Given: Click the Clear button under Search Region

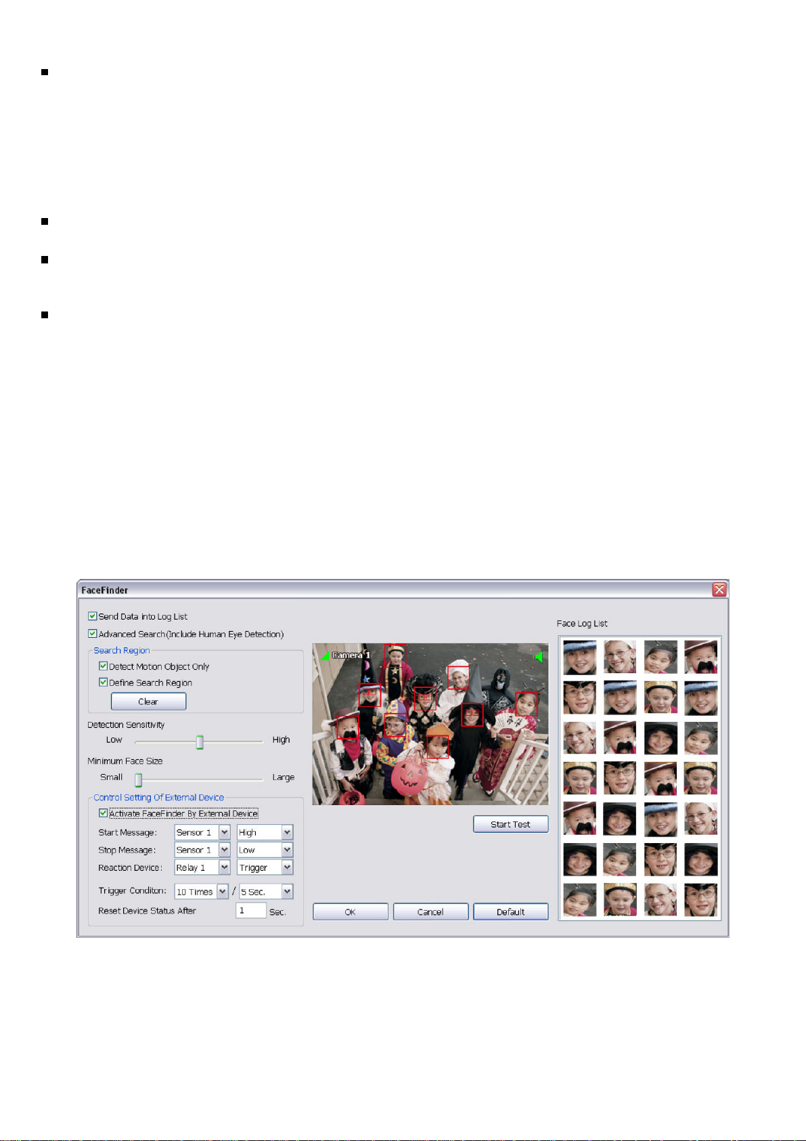Looking at the screenshot, I should click(148, 702).
